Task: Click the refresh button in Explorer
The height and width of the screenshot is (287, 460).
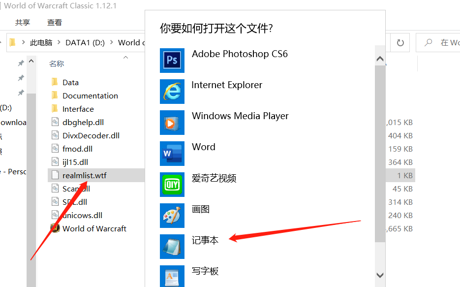Action: 400,43
